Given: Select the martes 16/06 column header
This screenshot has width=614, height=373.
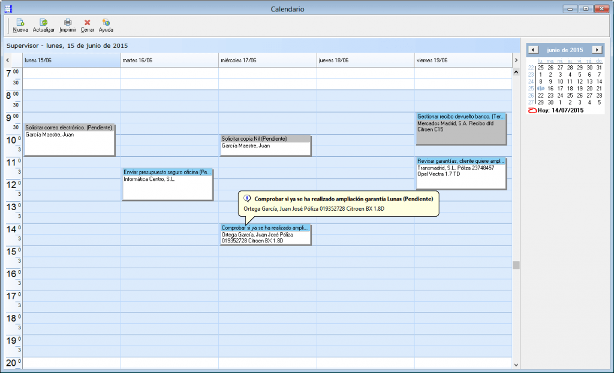Looking at the screenshot, I should click(169, 60).
